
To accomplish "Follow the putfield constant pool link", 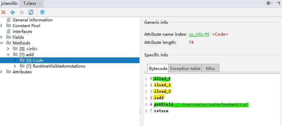I will [x=178, y=105].
